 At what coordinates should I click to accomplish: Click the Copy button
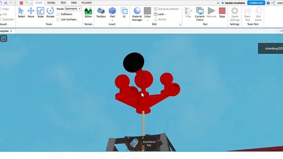coord(4,9)
